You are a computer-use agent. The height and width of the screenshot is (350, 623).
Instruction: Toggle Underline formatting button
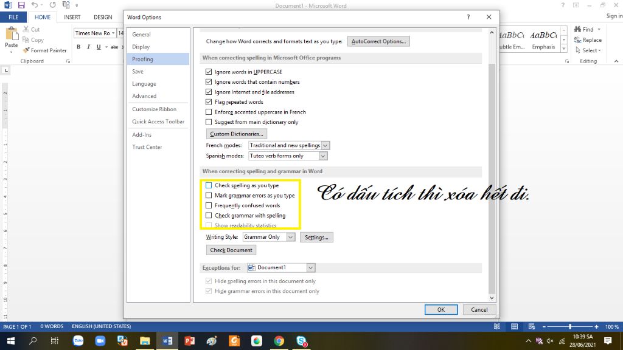point(99,47)
